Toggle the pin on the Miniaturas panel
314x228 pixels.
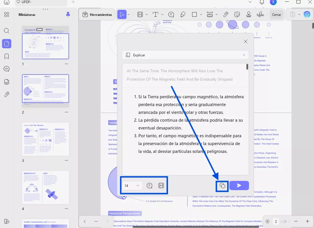tap(68, 14)
